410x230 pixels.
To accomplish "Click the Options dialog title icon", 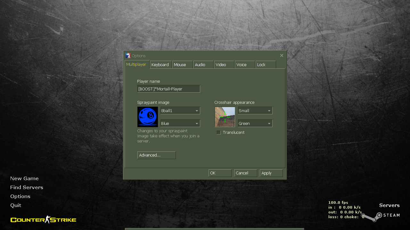I will tap(128, 56).
